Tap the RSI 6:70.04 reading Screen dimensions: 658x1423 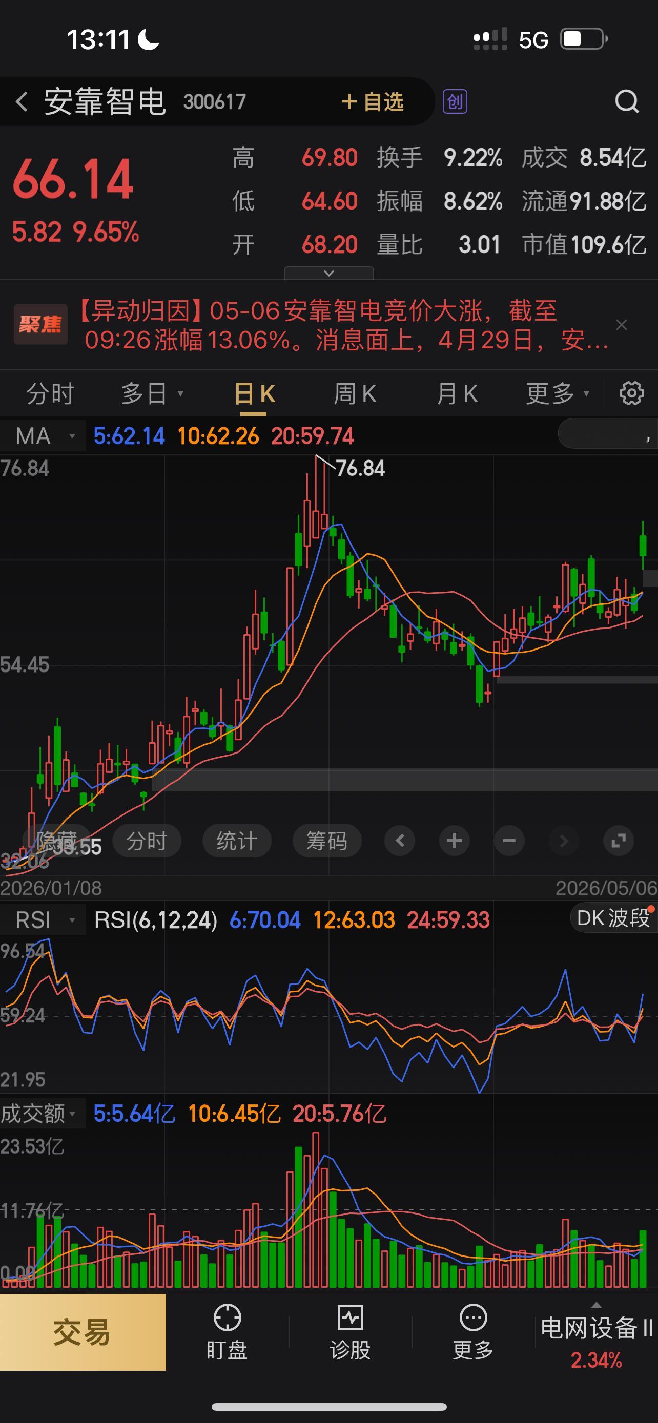(265, 920)
